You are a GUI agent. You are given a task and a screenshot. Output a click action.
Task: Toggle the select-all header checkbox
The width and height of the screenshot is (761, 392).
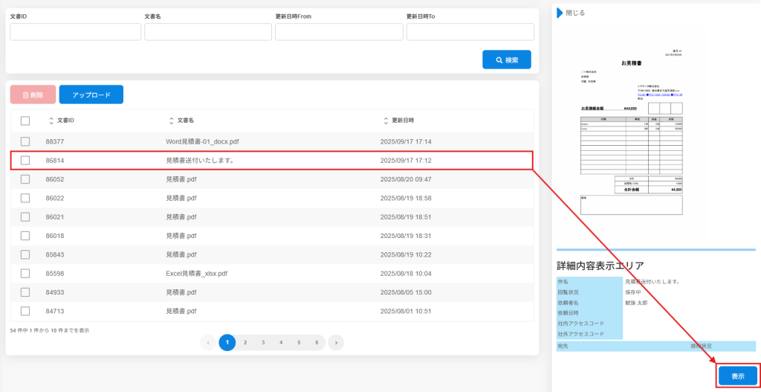tap(25, 121)
